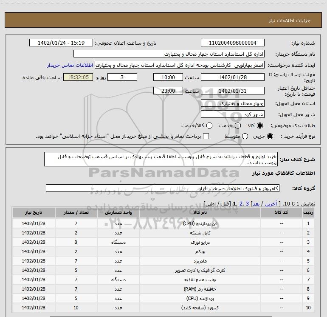Select row کارت گرافیک یا کارت تصویر

(x=163, y=270)
